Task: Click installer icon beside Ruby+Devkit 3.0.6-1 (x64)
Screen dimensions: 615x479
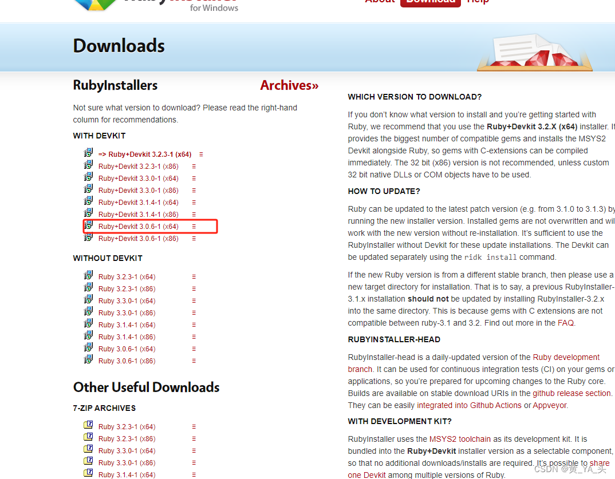Action: pos(88,225)
